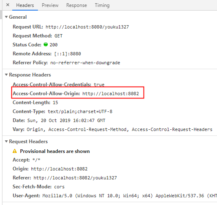The image size is (217, 205).
Task: Switch to the Headers tab
Action: click(25, 5)
